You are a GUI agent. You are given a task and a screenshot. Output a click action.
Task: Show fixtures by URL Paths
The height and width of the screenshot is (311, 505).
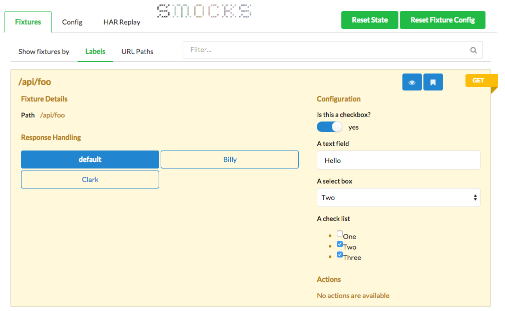tap(137, 51)
